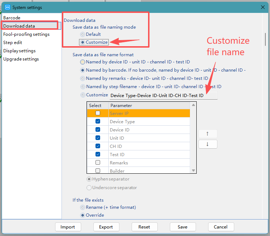Select the Test ID parameter row

pyautogui.click(x=138, y=154)
